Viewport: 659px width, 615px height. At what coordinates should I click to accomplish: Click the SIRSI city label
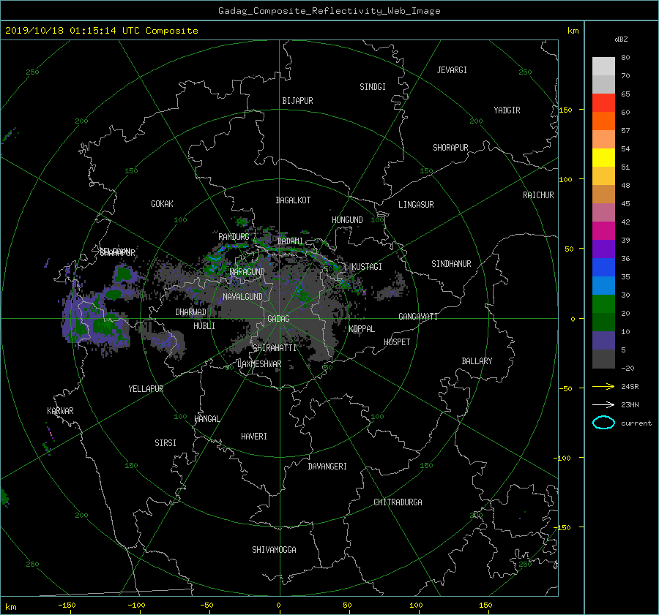pos(165,443)
